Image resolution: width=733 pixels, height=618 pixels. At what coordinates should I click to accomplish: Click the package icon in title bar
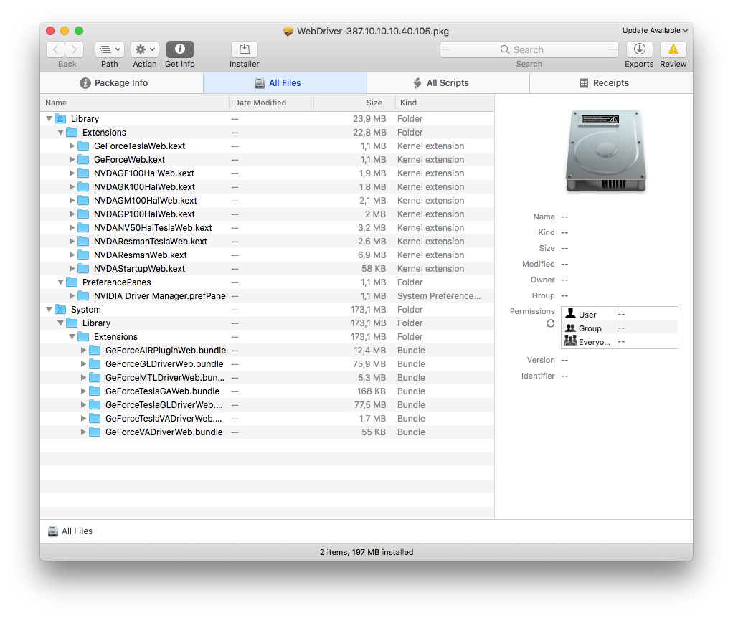288,31
